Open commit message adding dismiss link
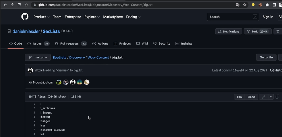Screen dimensions: 282x137 (x=64, y=70)
